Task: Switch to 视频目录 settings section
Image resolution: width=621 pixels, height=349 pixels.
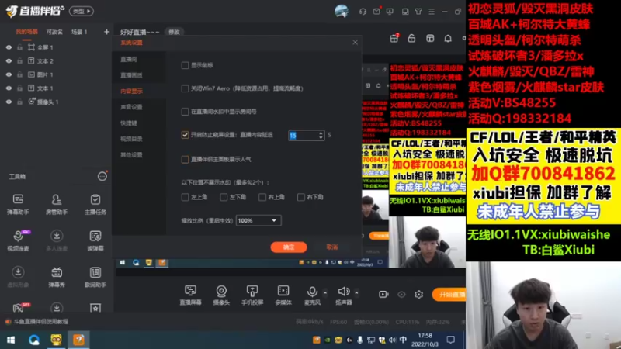Action: tap(131, 139)
